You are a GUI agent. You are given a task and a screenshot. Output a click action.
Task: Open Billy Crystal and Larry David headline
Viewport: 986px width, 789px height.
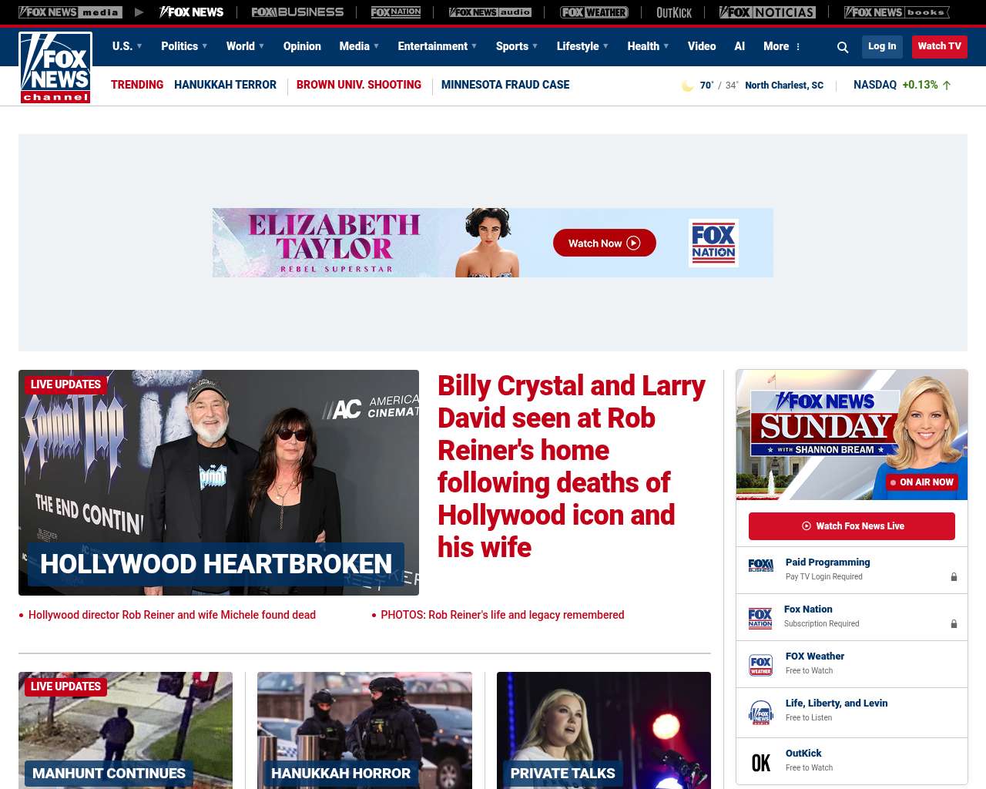tap(572, 466)
